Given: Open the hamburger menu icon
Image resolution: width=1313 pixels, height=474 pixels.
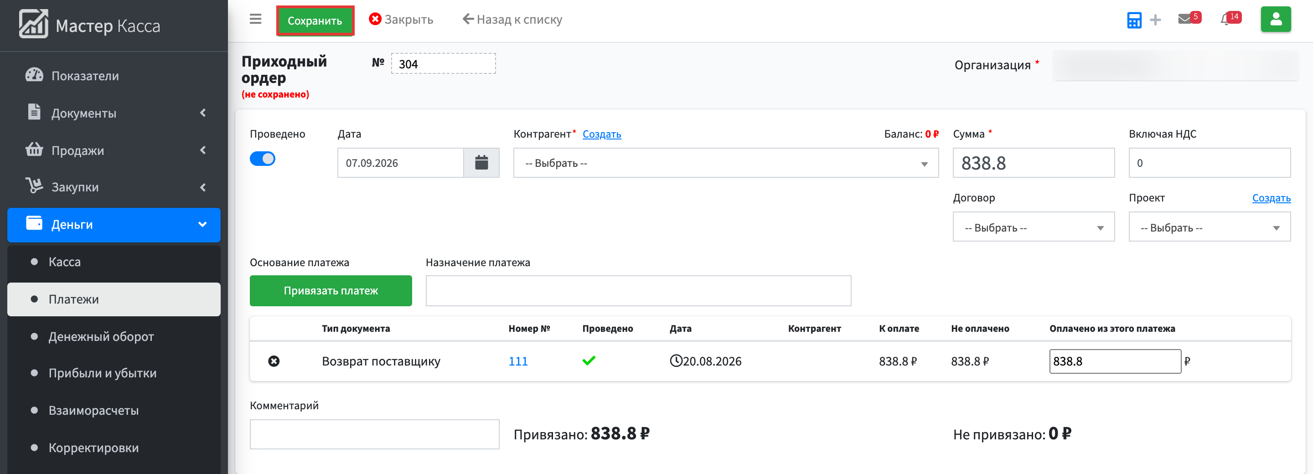Looking at the screenshot, I should click(255, 19).
